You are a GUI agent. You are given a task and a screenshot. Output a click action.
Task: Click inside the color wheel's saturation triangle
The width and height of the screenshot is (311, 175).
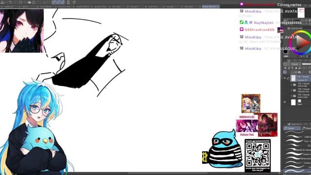[x=301, y=43]
